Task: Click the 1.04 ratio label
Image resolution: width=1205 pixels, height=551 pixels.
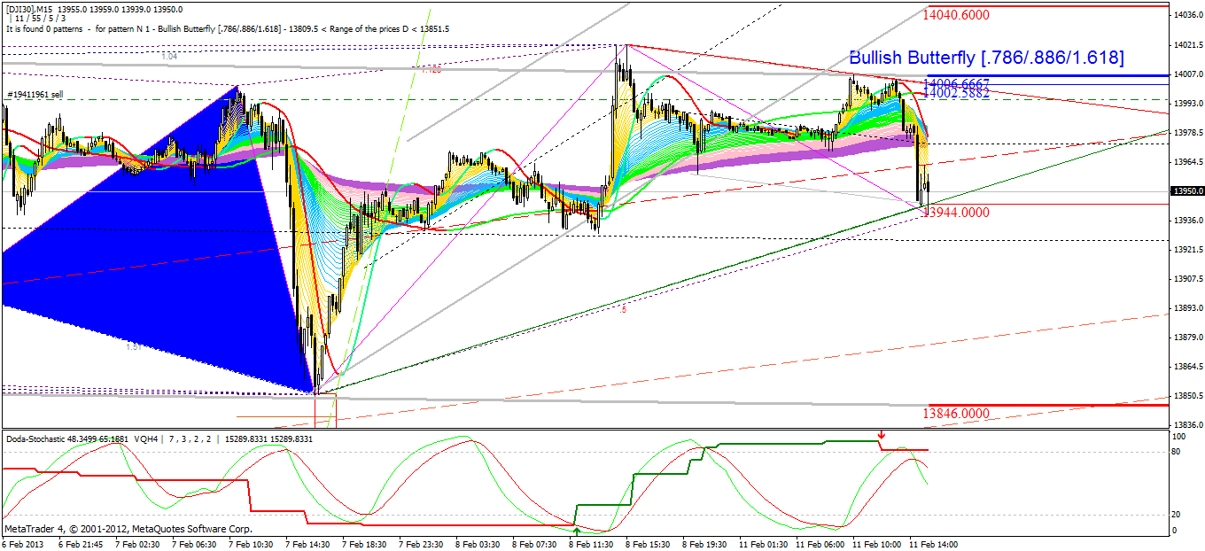Action: coord(169,56)
